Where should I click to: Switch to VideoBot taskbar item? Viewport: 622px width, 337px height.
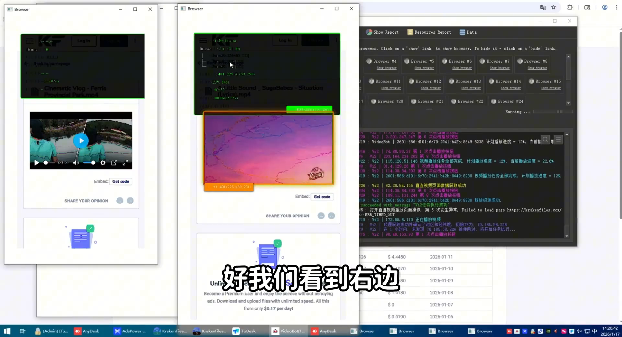[289, 331]
